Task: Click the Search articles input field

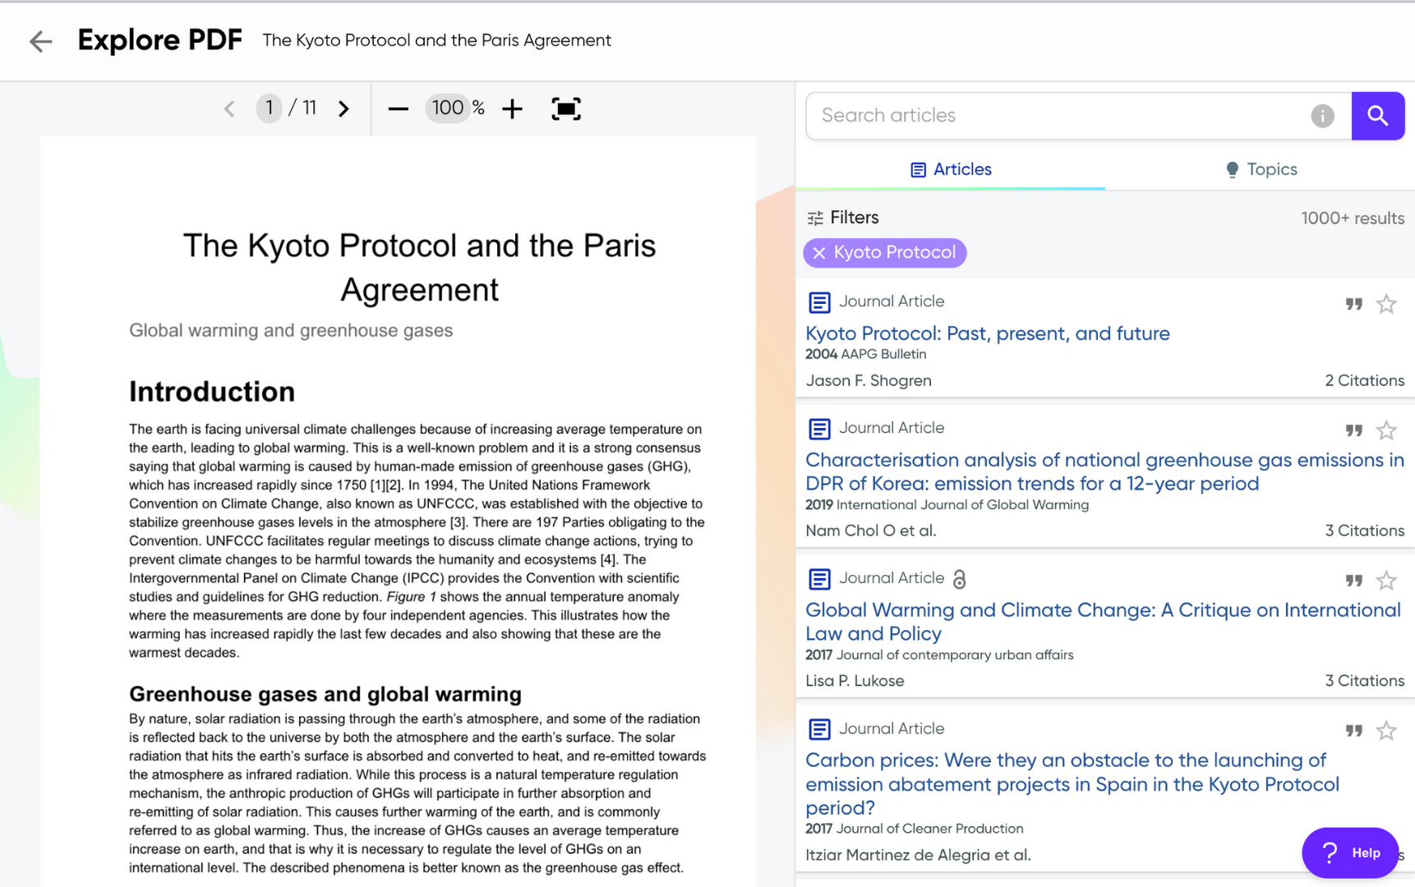Action: tap(1060, 116)
